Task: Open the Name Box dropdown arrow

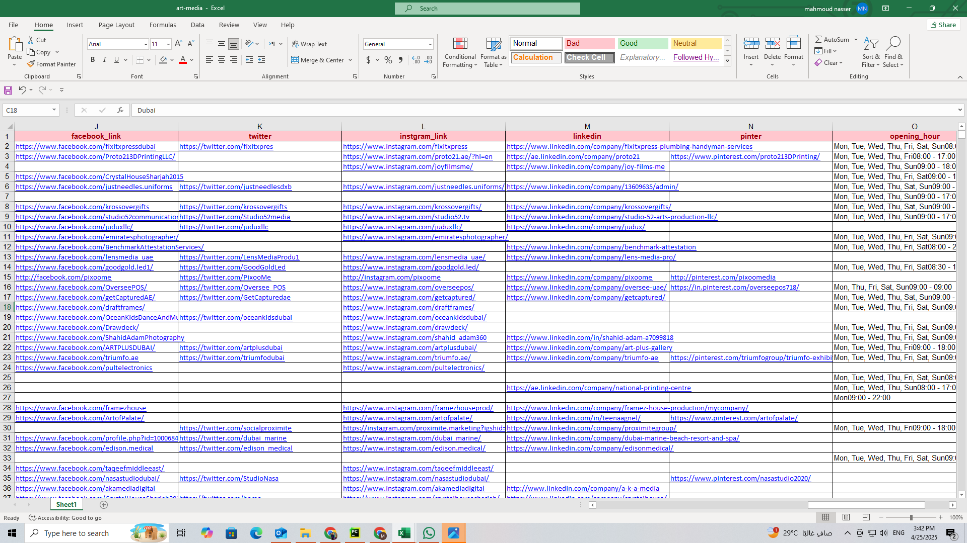Action: coord(54,110)
